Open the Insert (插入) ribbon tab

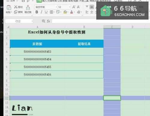click(x=44, y=1)
